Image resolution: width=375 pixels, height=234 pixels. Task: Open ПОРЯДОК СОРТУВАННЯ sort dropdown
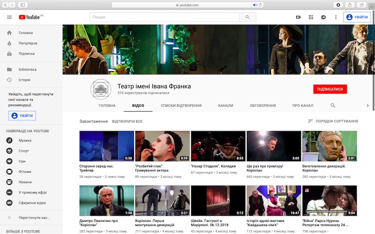coord(333,121)
